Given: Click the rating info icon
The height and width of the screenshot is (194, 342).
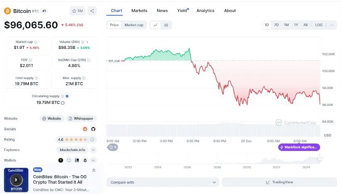Looking at the screenshot, I should pos(92,139).
